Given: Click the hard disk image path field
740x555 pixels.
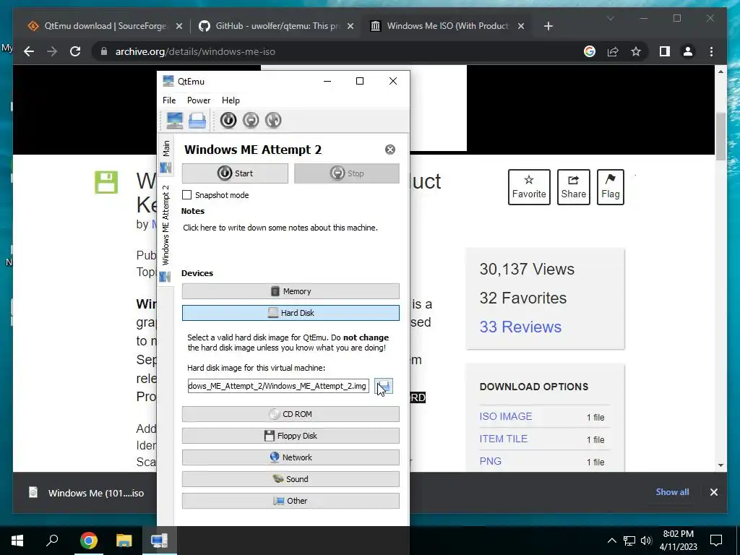Looking at the screenshot, I should click(278, 386).
